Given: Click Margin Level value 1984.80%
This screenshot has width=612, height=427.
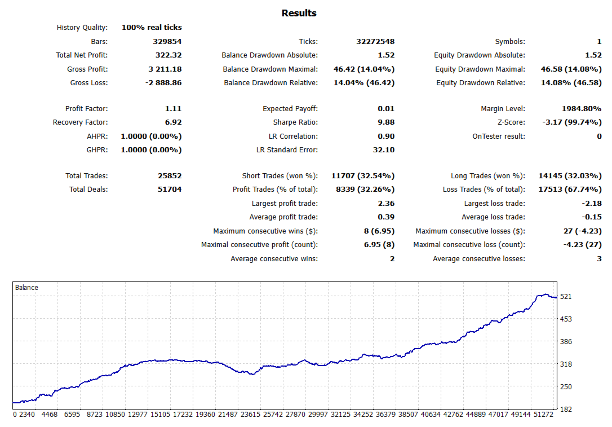Looking at the screenshot, I should tap(582, 109).
